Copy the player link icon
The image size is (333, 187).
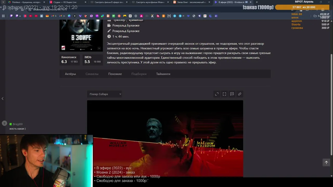240,94
